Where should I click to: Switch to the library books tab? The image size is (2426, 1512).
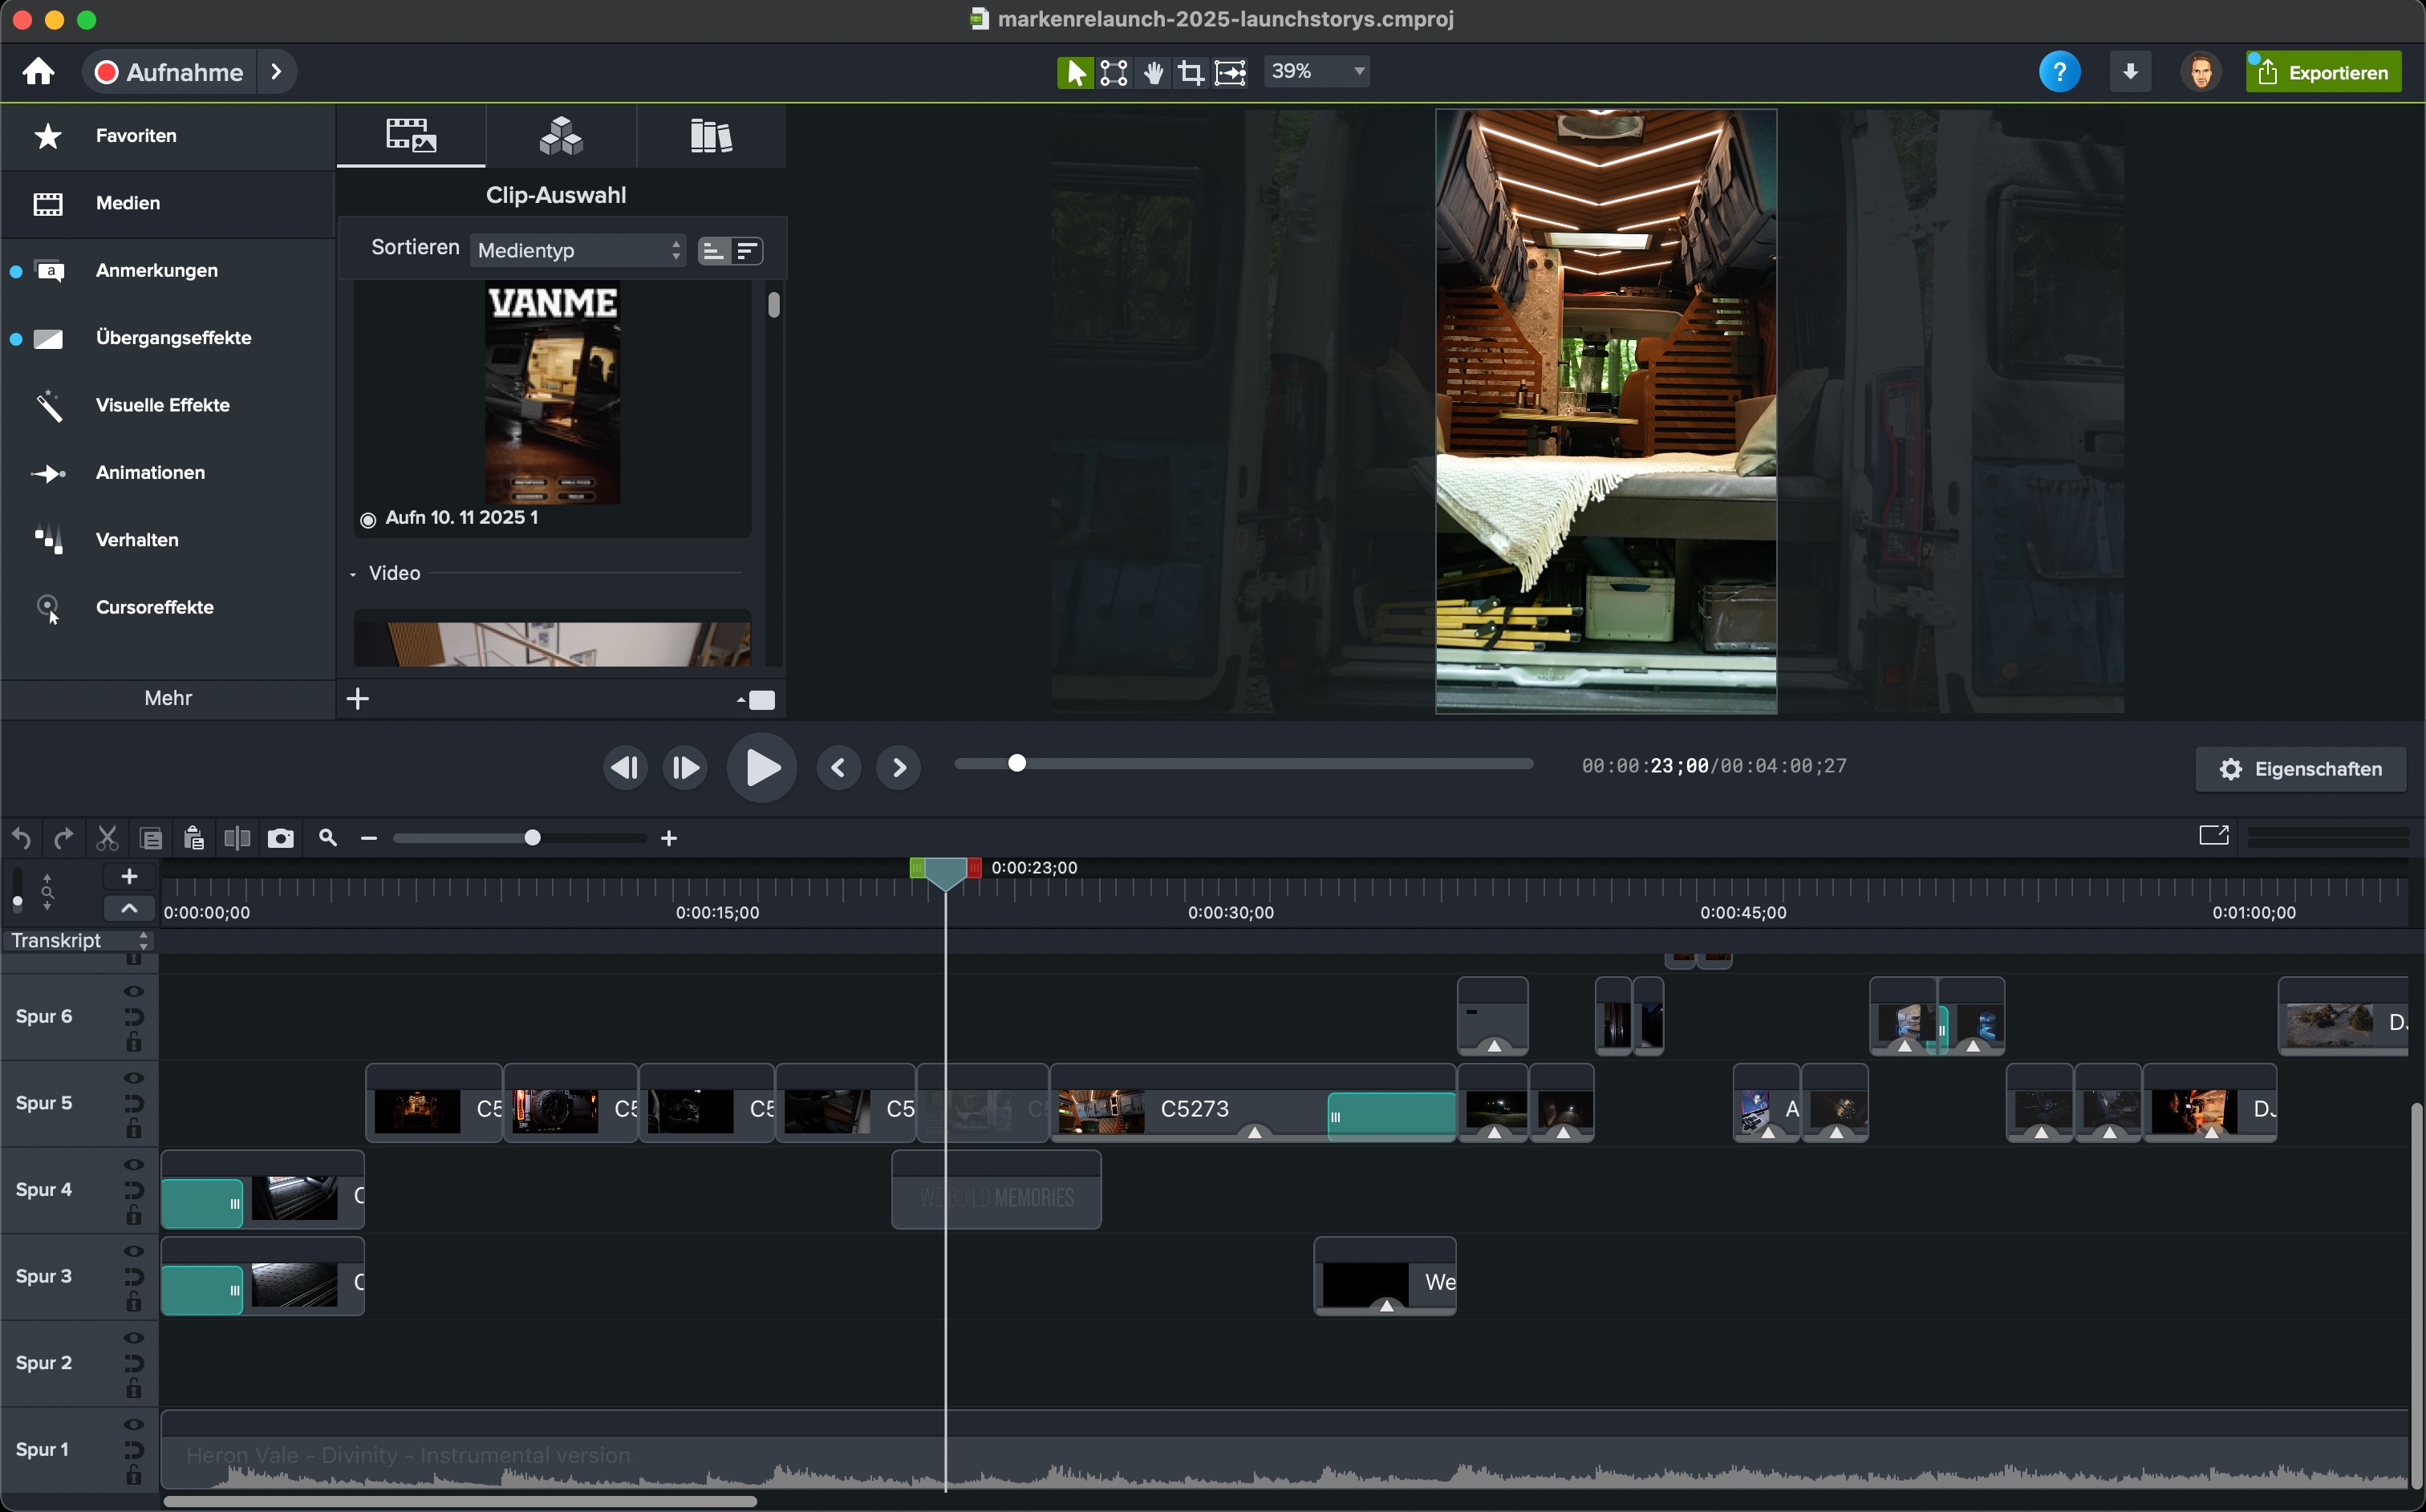coord(711,136)
